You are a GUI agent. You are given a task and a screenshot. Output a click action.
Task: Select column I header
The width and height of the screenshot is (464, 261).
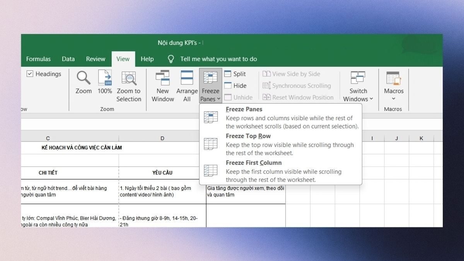click(x=372, y=138)
